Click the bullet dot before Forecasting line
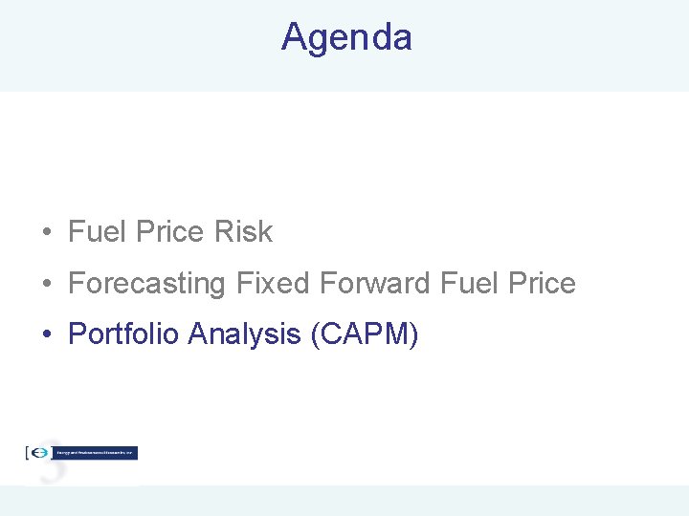The height and width of the screenshot is (516, 689). point(46,284)
